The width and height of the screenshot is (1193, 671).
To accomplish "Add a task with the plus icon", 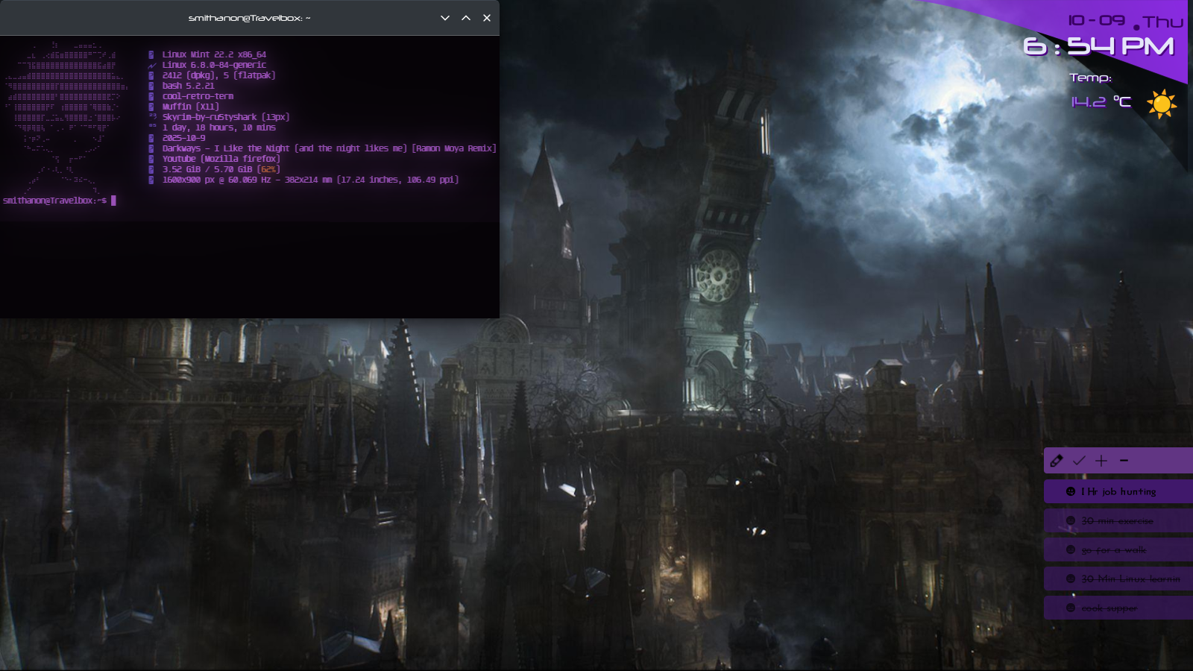I will click(x=1101, y=461).
